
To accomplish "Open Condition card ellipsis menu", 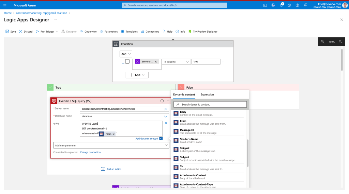I will coord(230,44).
